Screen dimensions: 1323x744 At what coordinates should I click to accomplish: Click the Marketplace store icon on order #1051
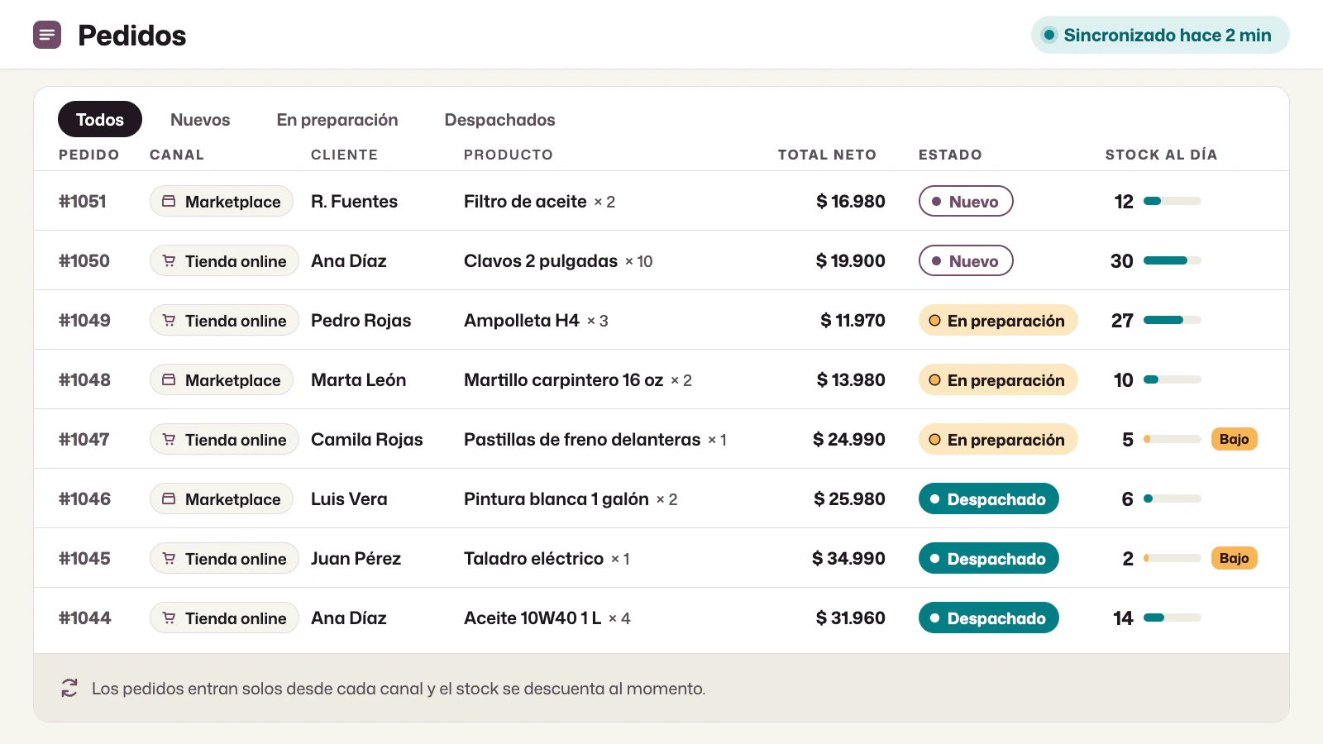169,201
